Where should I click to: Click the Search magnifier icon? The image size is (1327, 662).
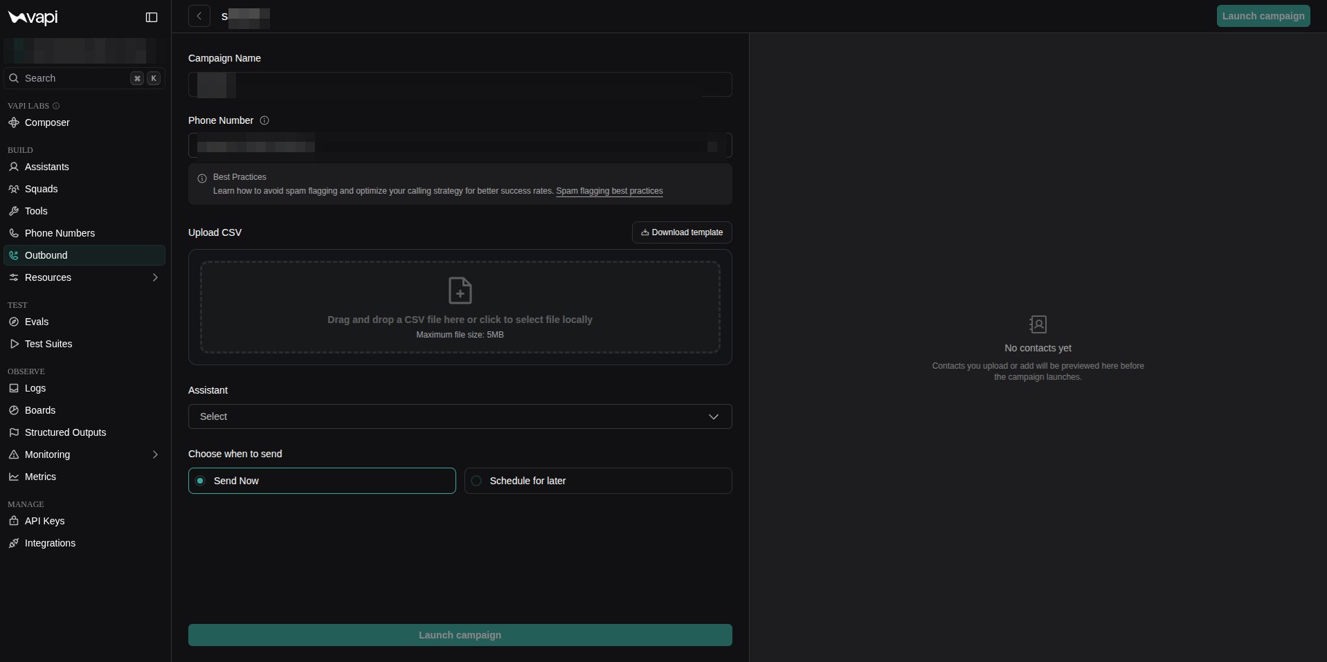coord(14,78)
